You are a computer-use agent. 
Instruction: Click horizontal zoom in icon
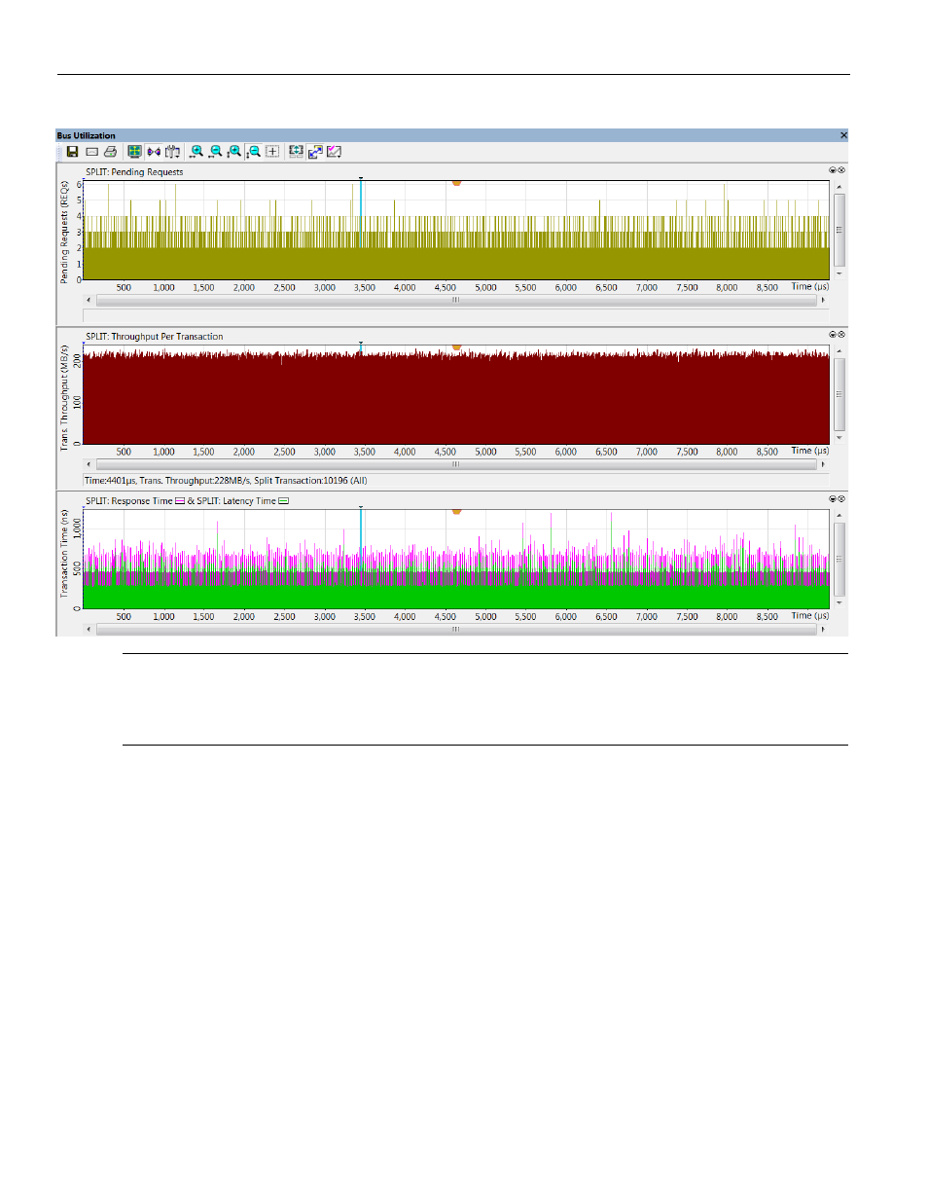click(196, 152)
